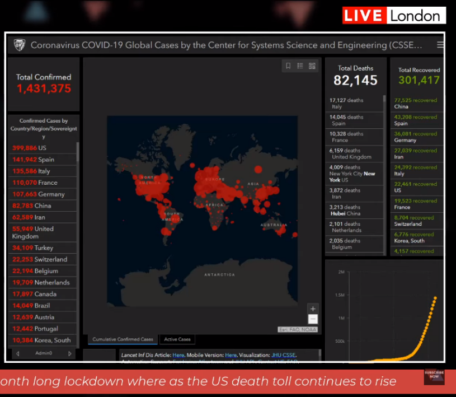Open the JHU CSSE visualization link

point(284,355)
